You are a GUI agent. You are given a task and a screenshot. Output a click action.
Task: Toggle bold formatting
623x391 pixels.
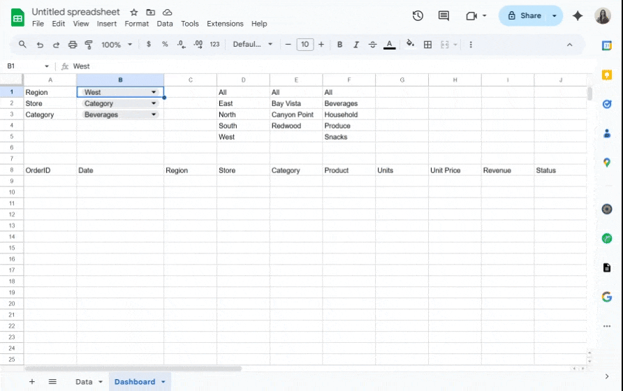[x=339, y=45]
